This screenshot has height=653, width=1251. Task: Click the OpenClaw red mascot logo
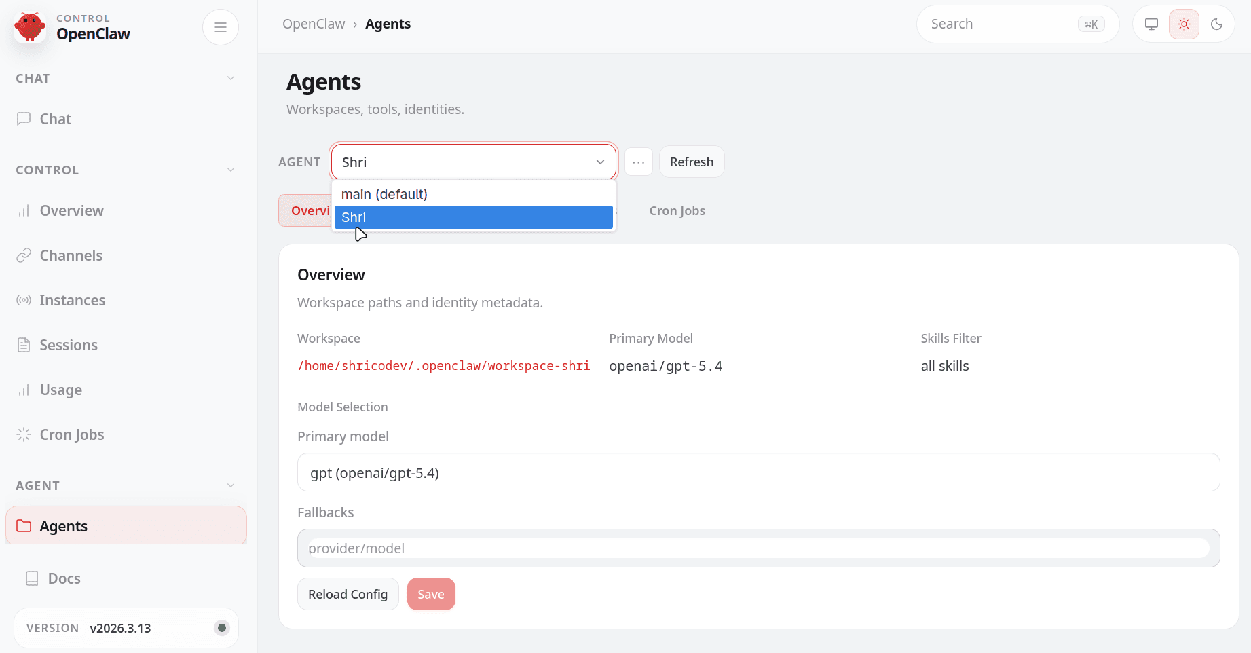(x=30, y=27)
